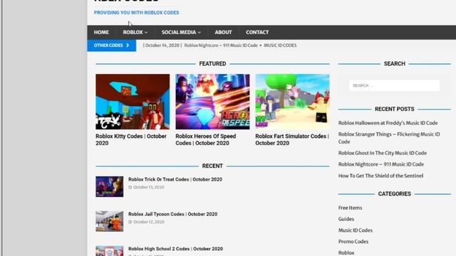Viewport: 456px width, 256px height.
Task: Click the RECENT POSTS sidebar heading
Action: click(x=394, y=109)
